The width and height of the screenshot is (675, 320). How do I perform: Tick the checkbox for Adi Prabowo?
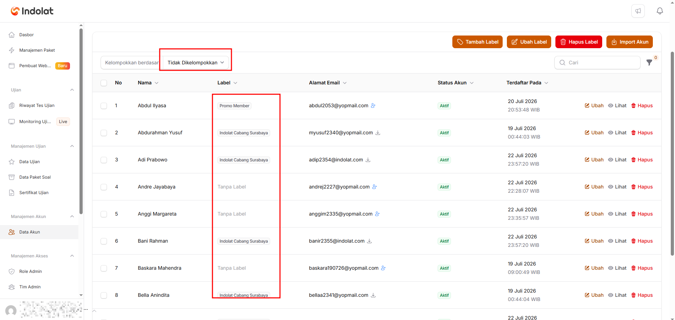(104, 160)
